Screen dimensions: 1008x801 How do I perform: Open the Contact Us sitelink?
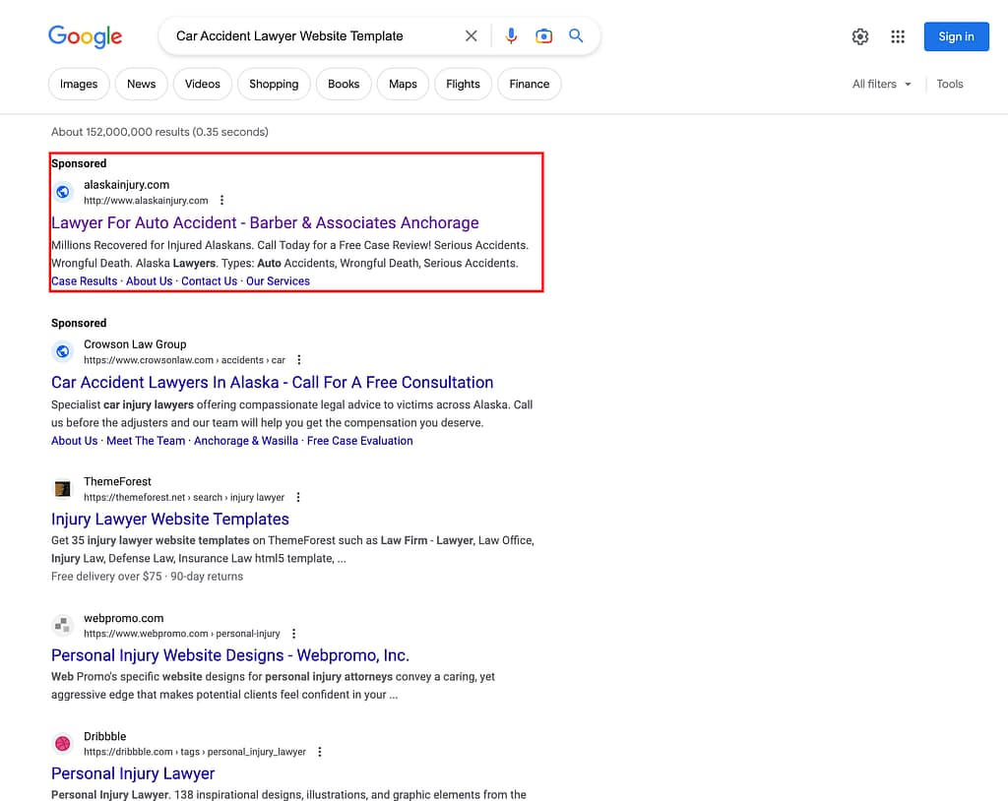point(209,280)
